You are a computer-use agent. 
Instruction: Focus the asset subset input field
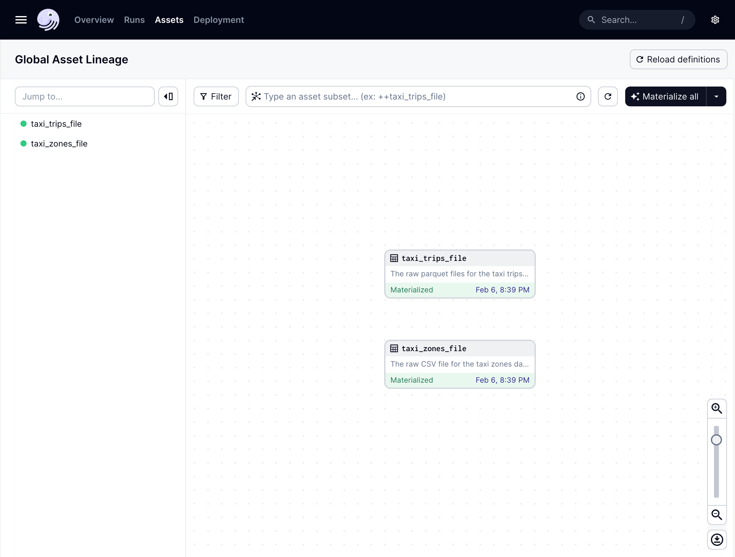418,97
